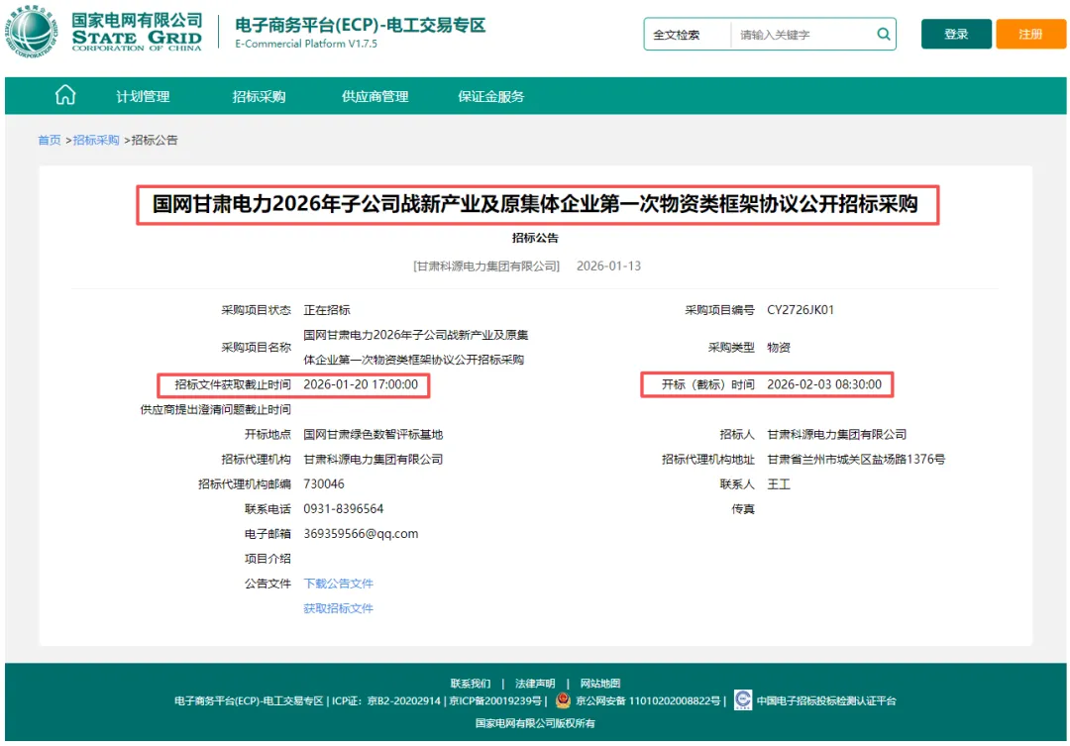The height and width of the screenshot is (746, 1070).
Task: Click the police badge icon in footer
Action: click(x=563, y=700)
